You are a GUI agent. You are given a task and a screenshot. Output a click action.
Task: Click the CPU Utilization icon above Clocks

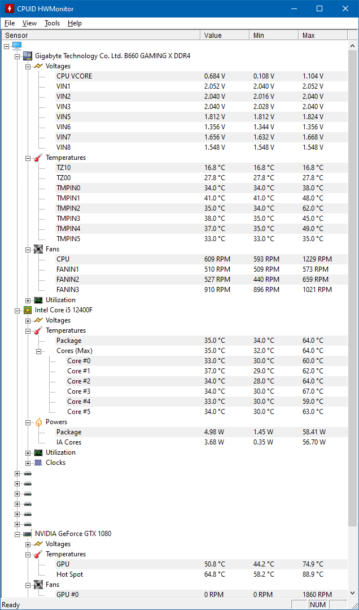pos(38,452)
